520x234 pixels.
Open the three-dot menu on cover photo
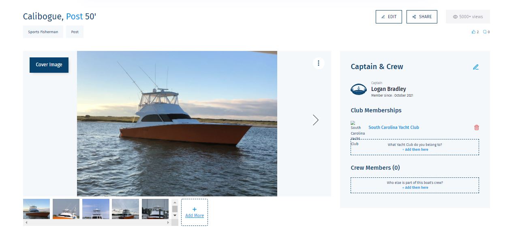pyautogui.click(x=319, y=63)
